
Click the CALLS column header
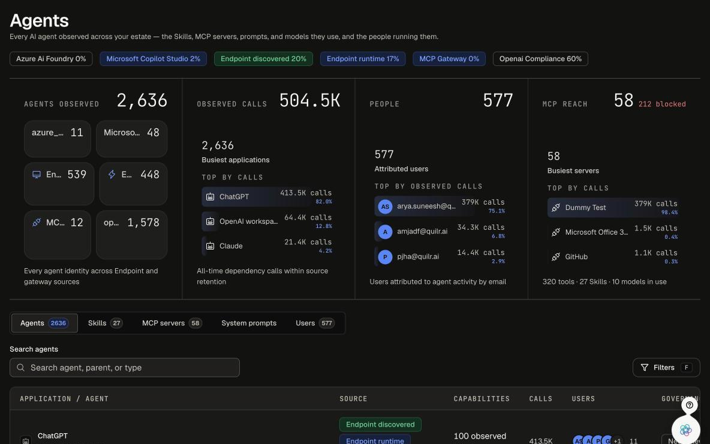point(541,398)
